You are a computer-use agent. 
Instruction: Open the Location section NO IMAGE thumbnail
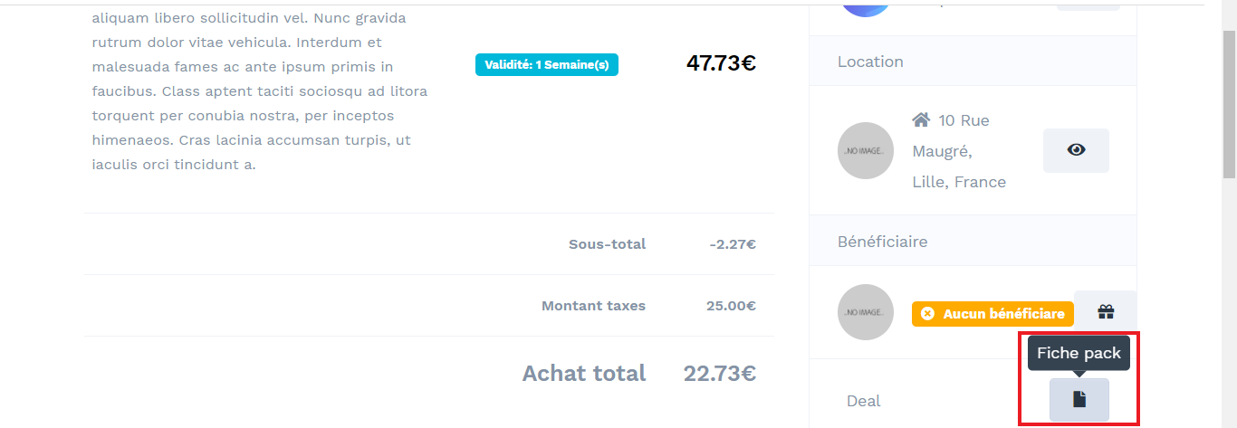(x=866, y=150)
